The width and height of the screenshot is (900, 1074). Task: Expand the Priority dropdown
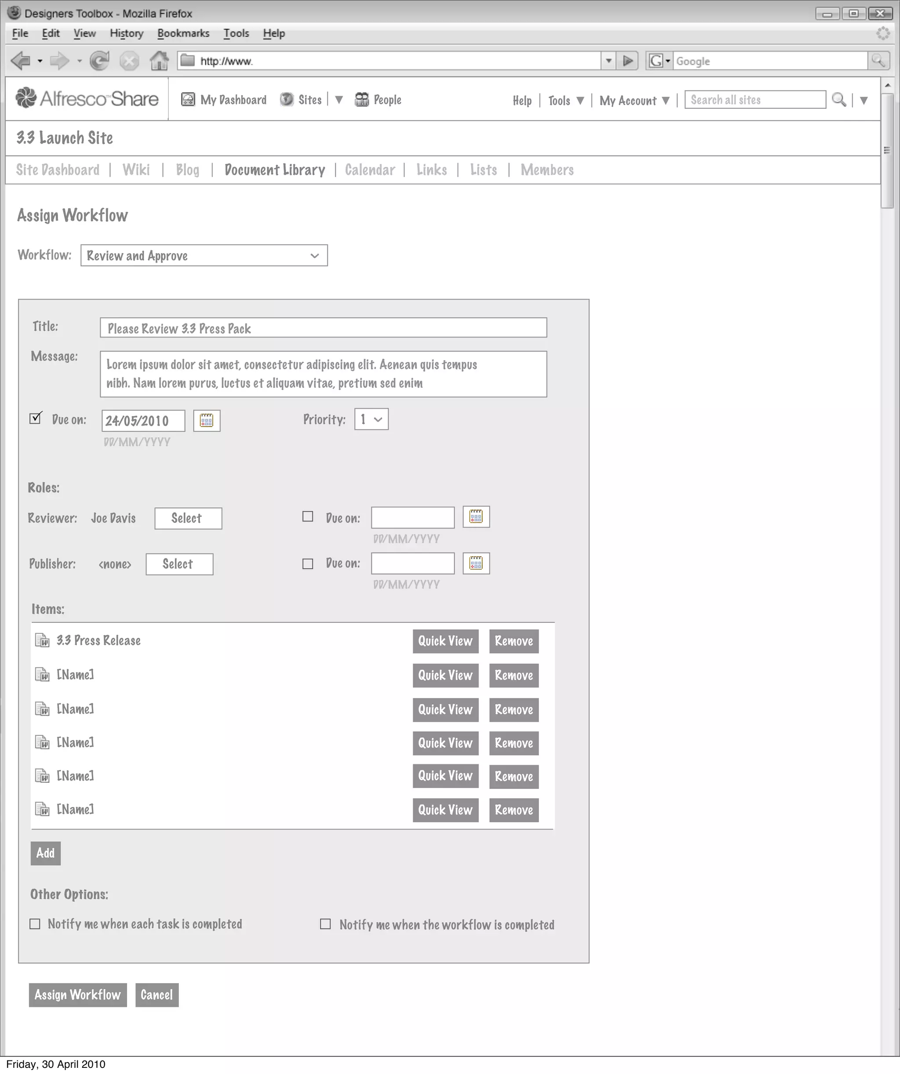[371, 419]
